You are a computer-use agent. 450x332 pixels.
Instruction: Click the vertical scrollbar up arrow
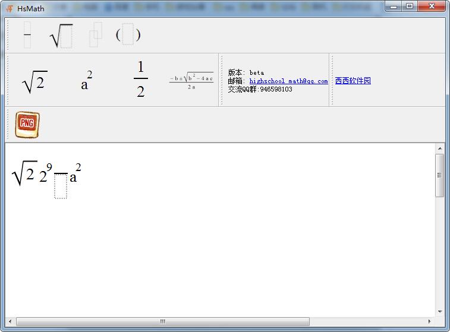[x=440, y=148]
